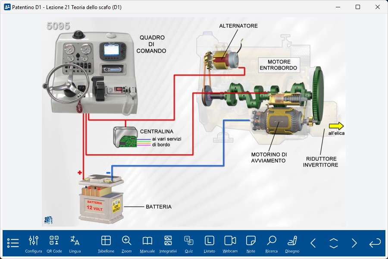Open the list menu icon

tap(13, 243)
